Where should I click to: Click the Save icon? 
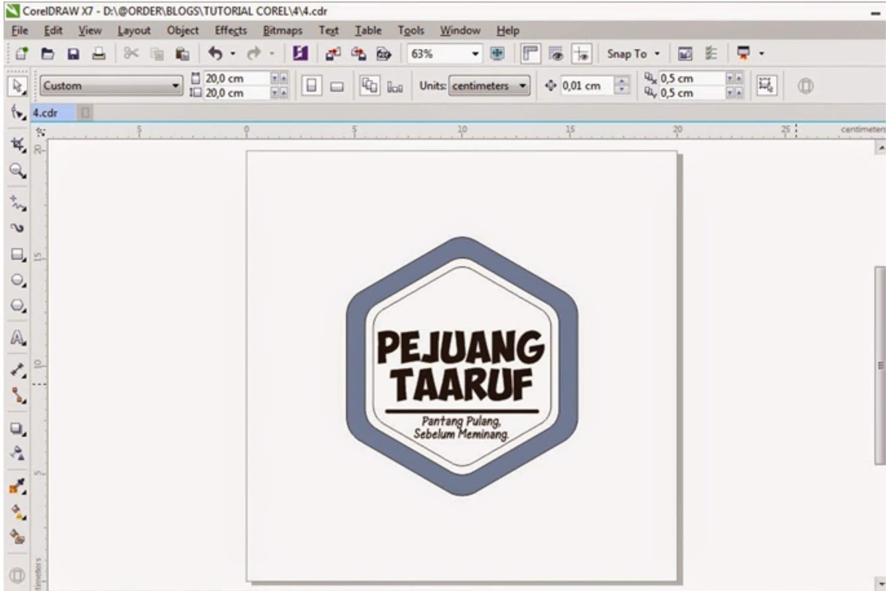(x=74, y=54)
